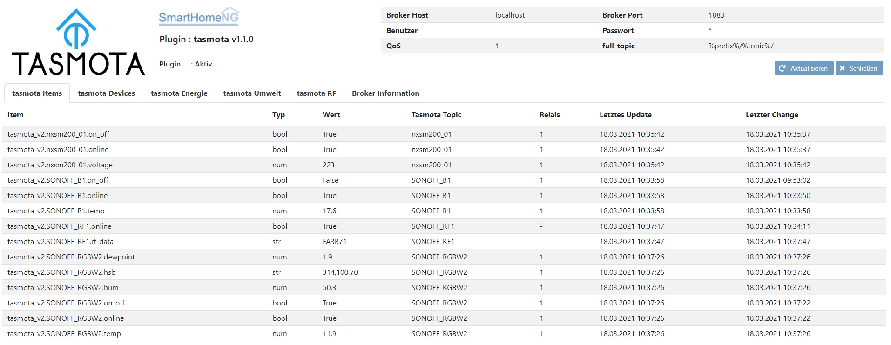Viewport: 891px width, 345px height.
Task: Click the hsb value 314,100,70
Action: tap(340, 272)
